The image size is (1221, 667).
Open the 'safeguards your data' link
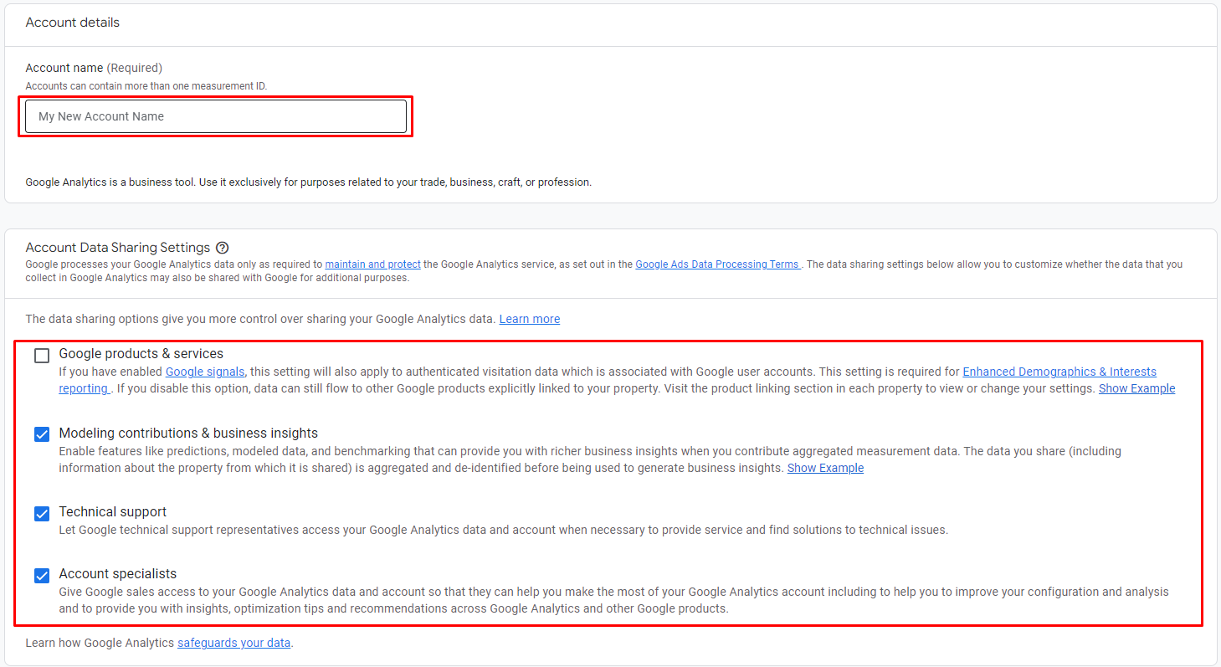tap(233, 643)
